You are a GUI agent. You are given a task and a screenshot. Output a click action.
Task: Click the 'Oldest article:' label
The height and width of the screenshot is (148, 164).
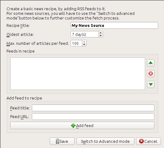coord(20,35)
